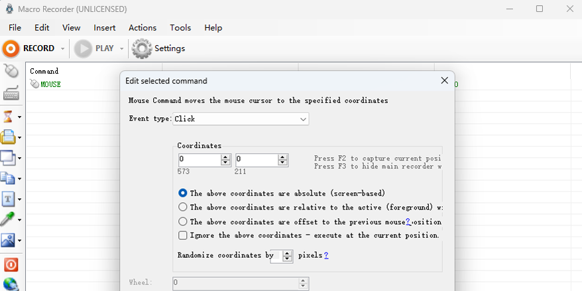Click the picture image-search icon
582x291 pixels.
tap(8, 241)
